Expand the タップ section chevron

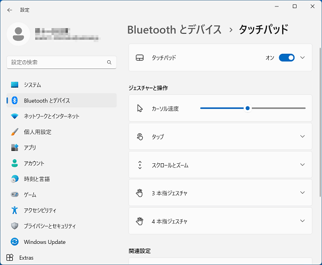point(303,136)
